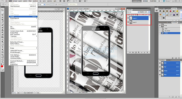The height and width of the screenshot is (99, 182).
Task: Switch to the Design workspace
Action: click(145, 1)
